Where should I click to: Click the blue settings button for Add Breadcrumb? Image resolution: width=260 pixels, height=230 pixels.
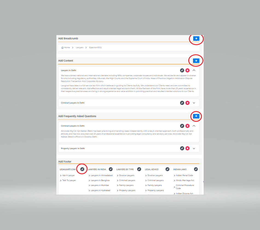coord(196,39)
